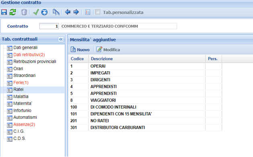Click the icon beside Orari

[10, 69]
